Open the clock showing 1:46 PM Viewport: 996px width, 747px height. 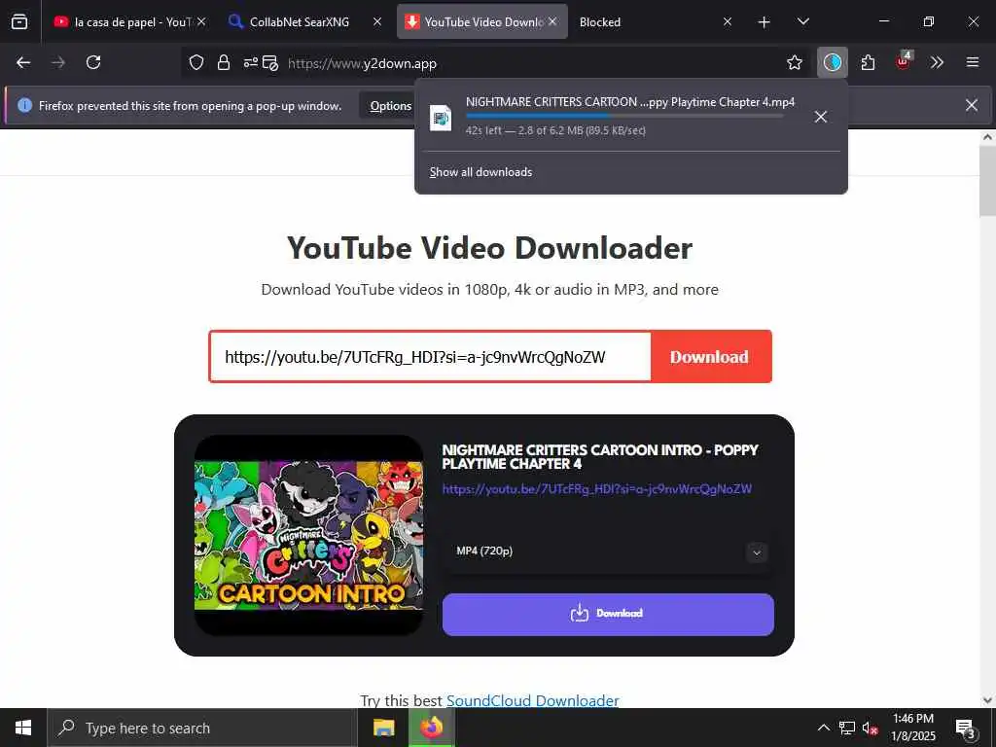912,728
